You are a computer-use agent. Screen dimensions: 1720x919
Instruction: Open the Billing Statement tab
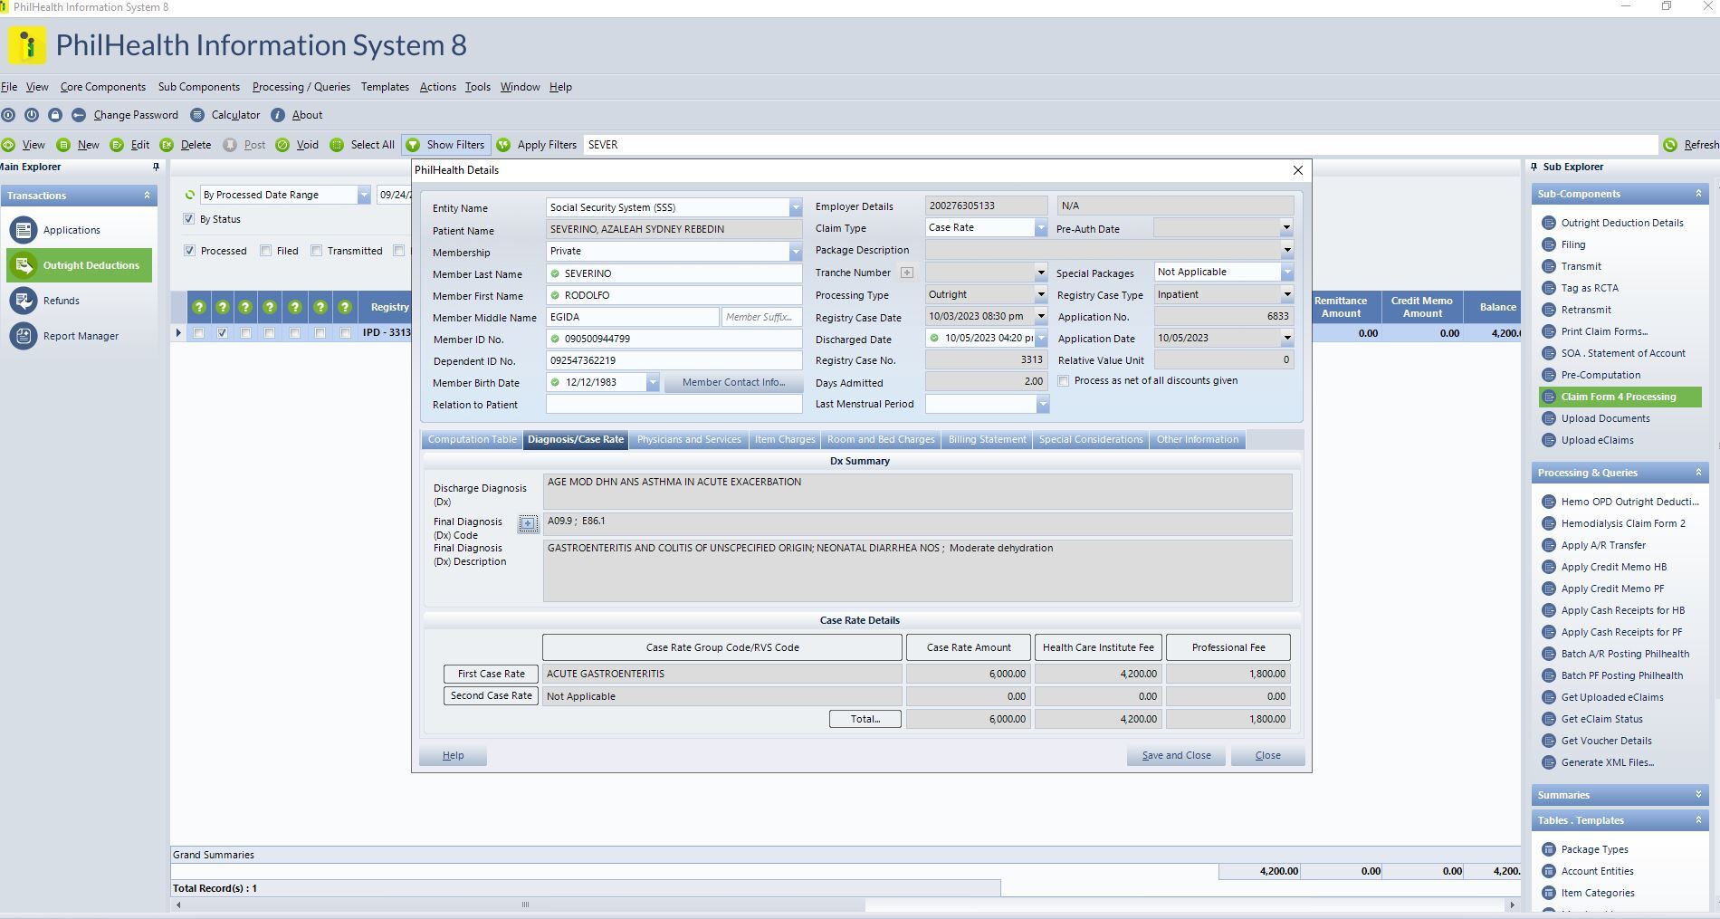[987, 440]
